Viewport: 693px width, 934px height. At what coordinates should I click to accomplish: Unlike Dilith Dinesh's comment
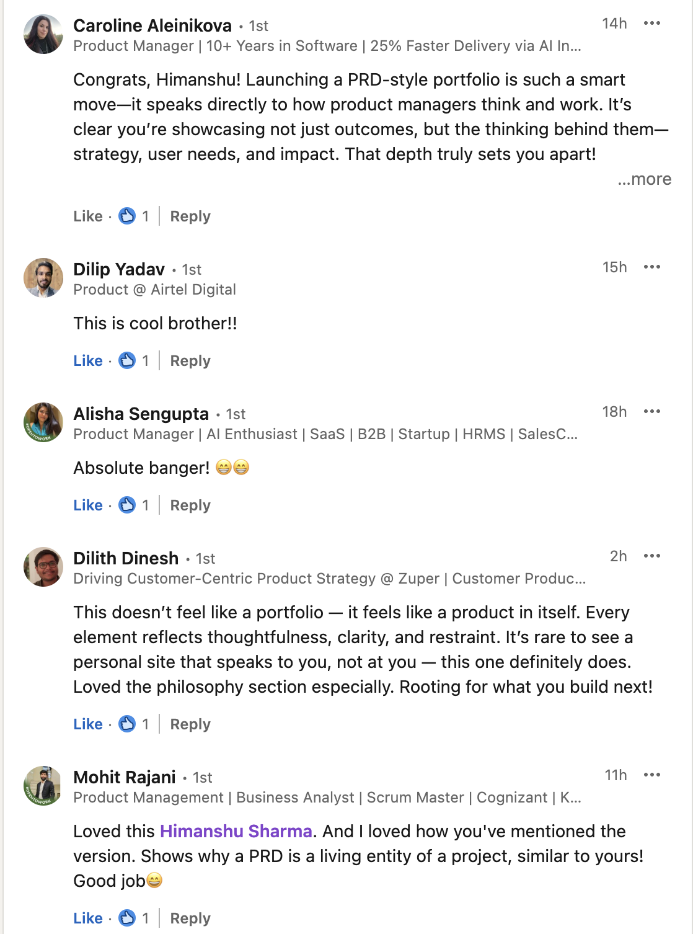[87, 724]
